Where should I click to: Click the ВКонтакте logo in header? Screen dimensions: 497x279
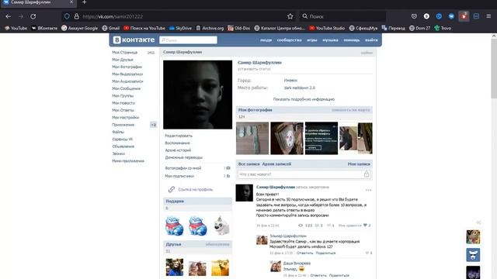point(134,40)
